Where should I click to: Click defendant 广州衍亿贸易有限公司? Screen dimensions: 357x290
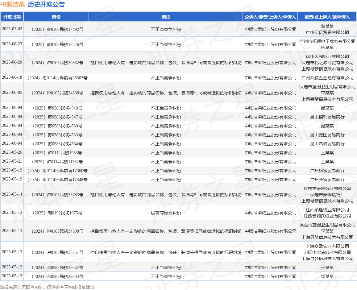pyautogui.click(x=327, y=32)
